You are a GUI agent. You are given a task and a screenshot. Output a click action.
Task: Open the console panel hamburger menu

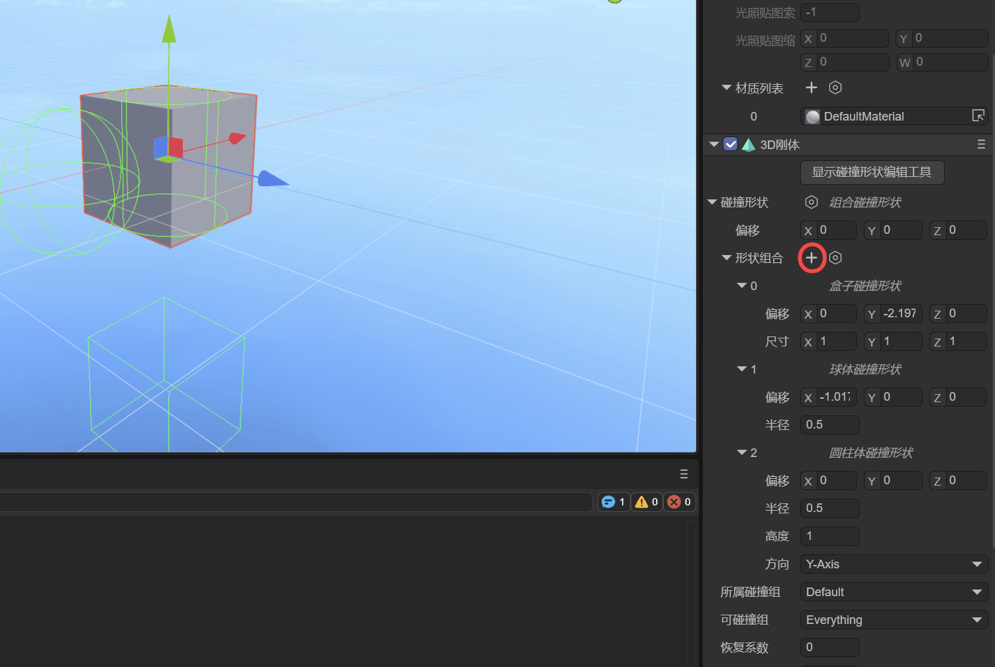tap(684, 474)
